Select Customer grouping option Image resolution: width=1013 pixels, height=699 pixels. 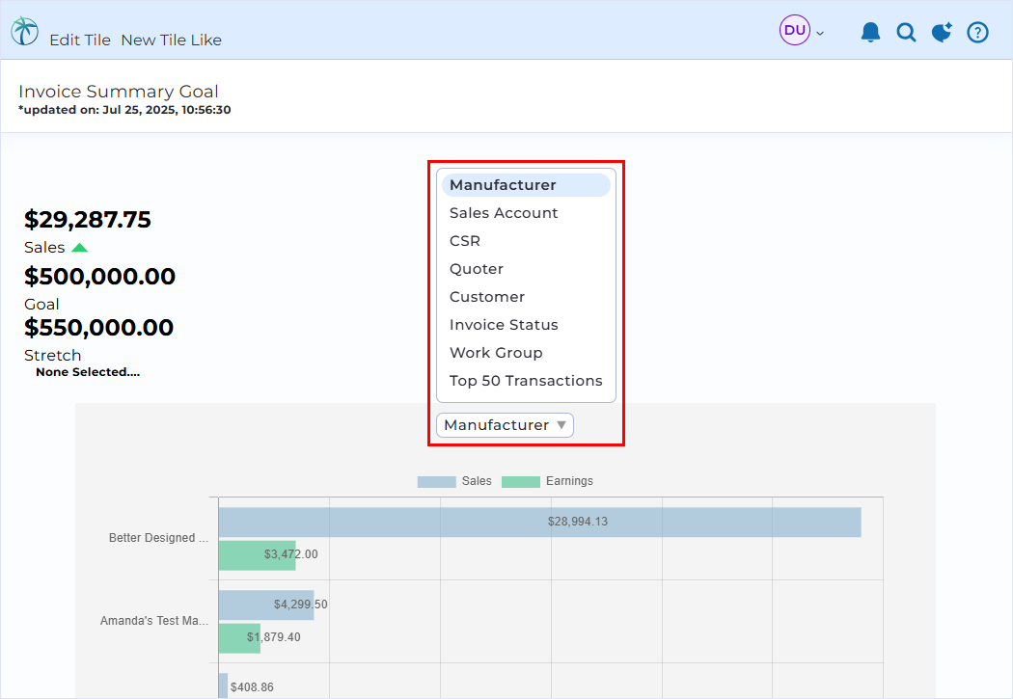tap(487, 297)
